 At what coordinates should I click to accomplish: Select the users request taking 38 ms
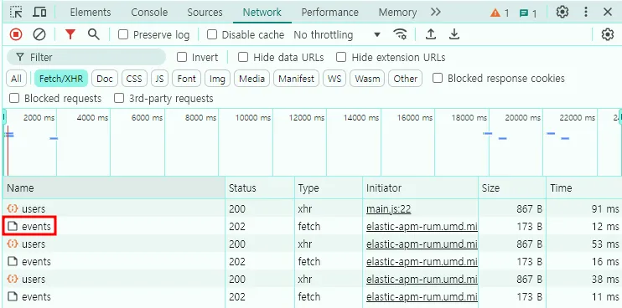pos(312,279)
